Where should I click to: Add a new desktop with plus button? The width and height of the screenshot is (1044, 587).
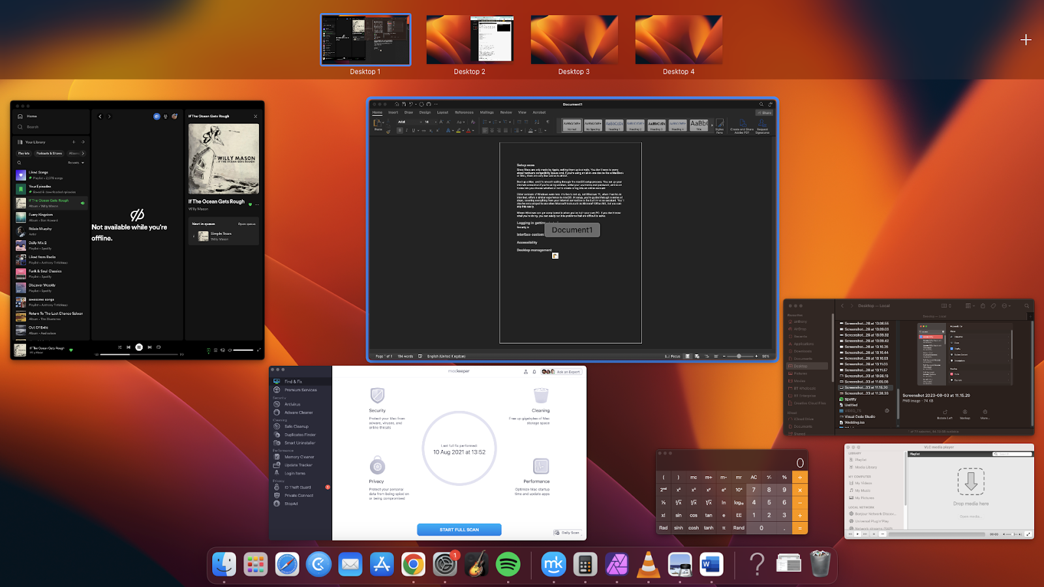pyautogui.click(x=1026, y=40)
